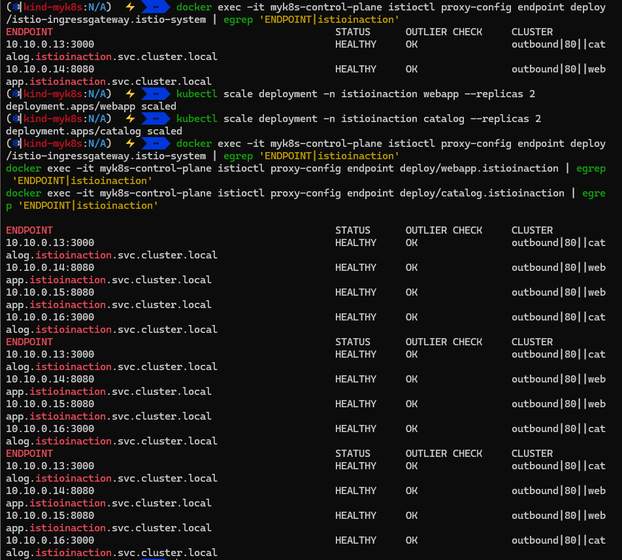Viewport: 622px width, 560px height.
Task: Click 'docker' on the deploy/webapp.istioinaction command line
Action: point(24,168)
